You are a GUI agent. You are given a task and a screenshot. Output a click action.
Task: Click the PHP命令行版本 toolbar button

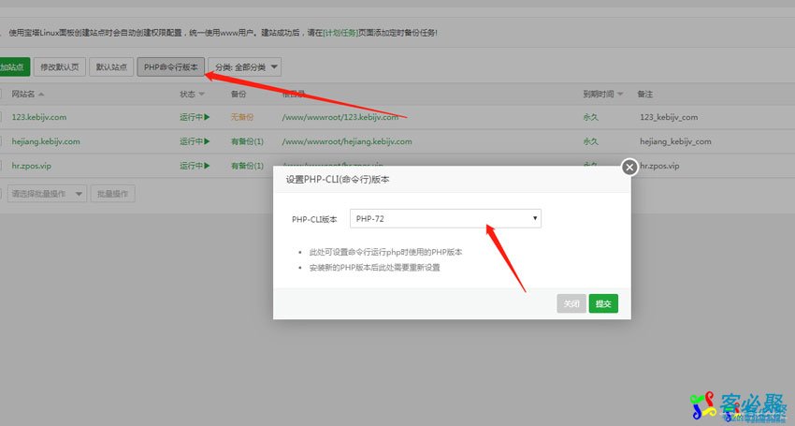coord(171,67)
